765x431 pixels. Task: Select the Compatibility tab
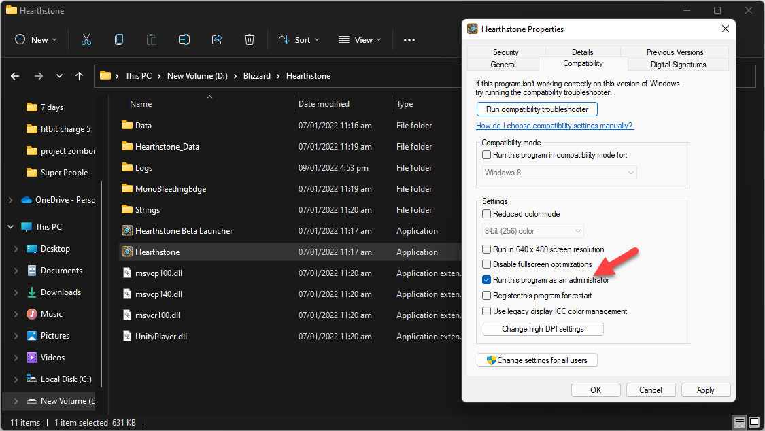click(583, 63)
